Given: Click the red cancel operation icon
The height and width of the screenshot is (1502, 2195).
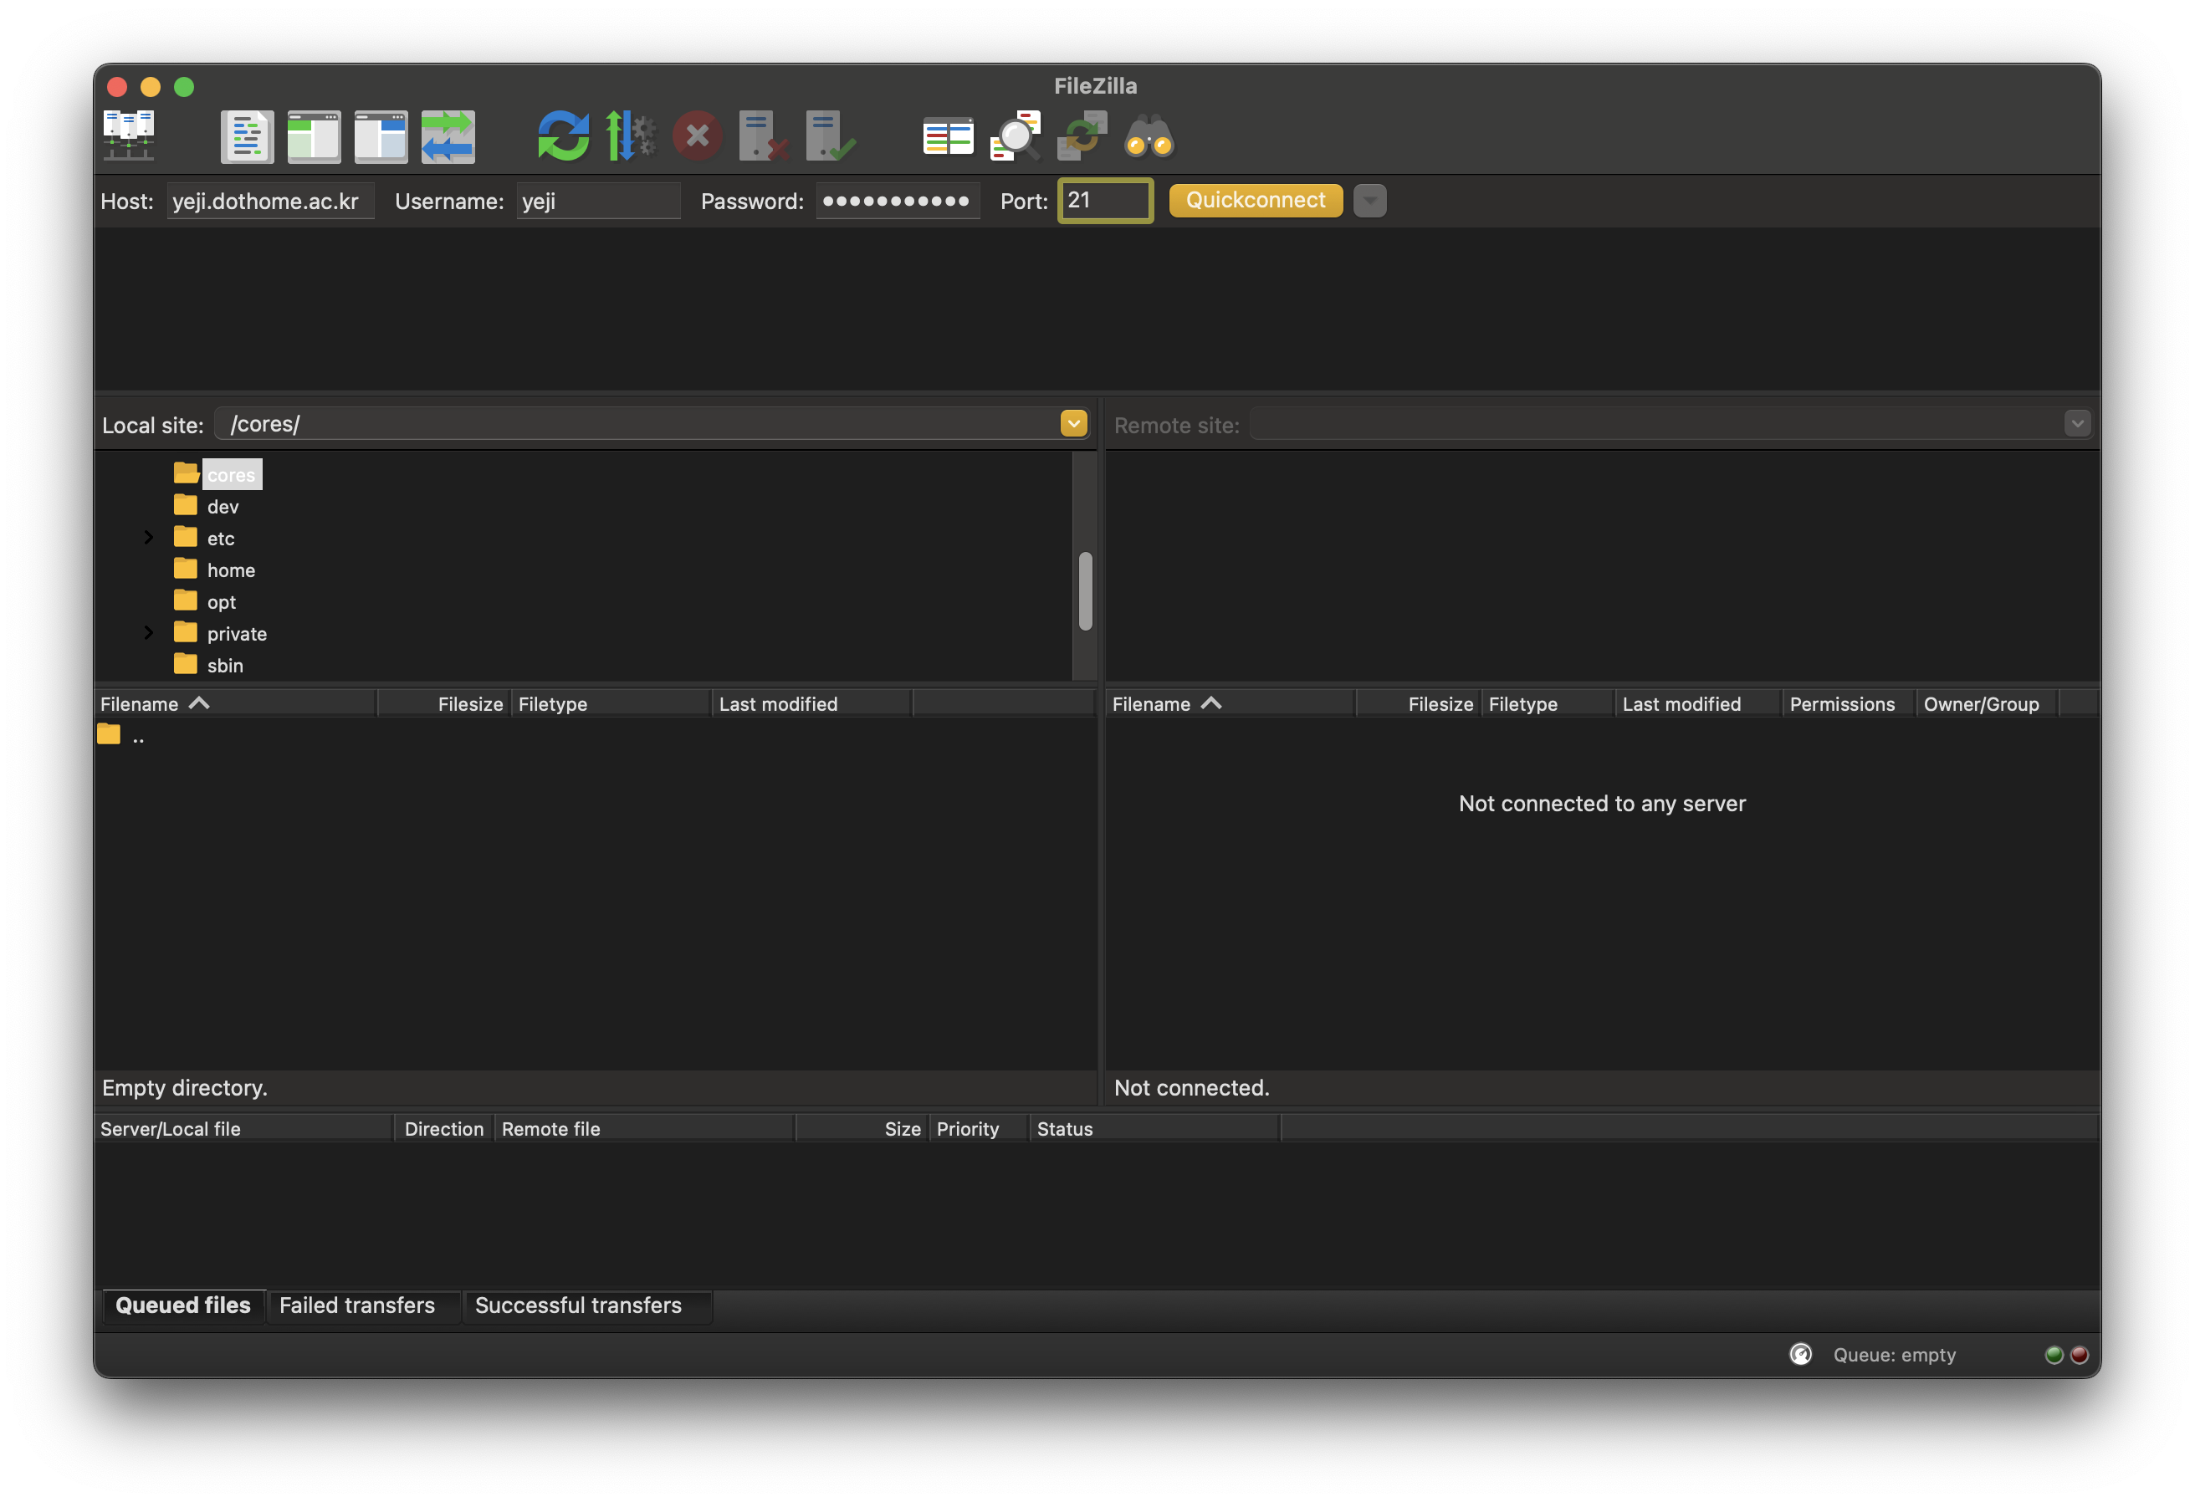Looking at the screenshot, I should [697, 136].
